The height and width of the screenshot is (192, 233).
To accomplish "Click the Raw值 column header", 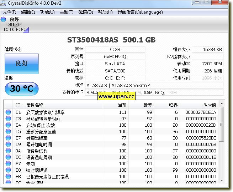I will click(x=199, y=105).
